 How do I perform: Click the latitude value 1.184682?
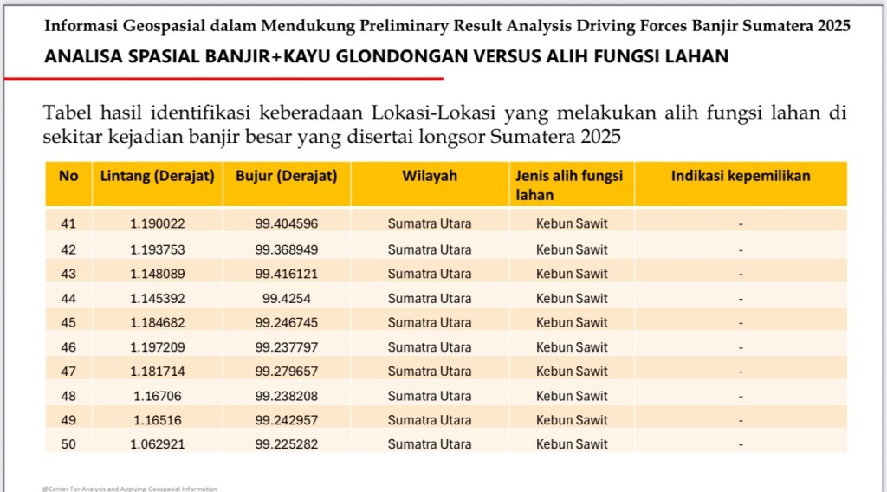click(x=158, y=323)
